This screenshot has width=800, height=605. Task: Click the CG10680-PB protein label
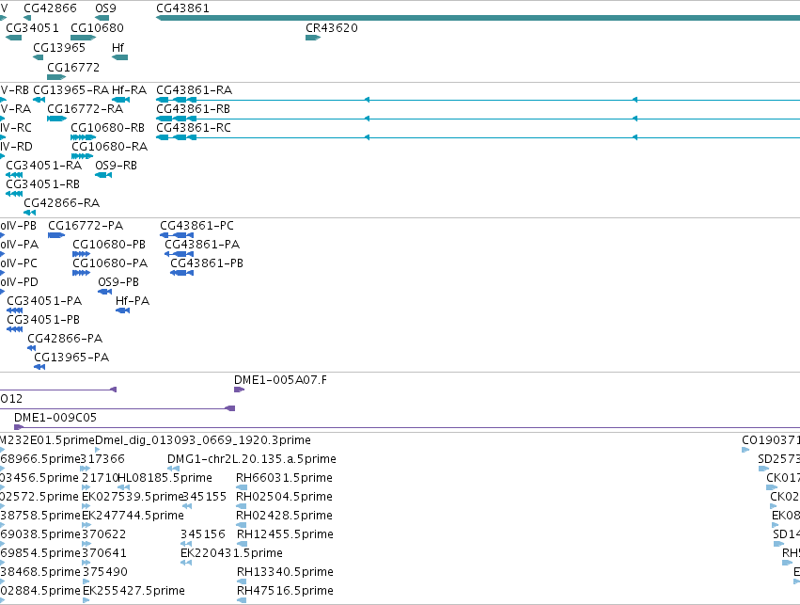click(109, 245)
